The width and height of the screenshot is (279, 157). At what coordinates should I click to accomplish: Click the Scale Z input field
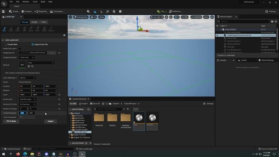pyautogui.click(x=50, y=95)
